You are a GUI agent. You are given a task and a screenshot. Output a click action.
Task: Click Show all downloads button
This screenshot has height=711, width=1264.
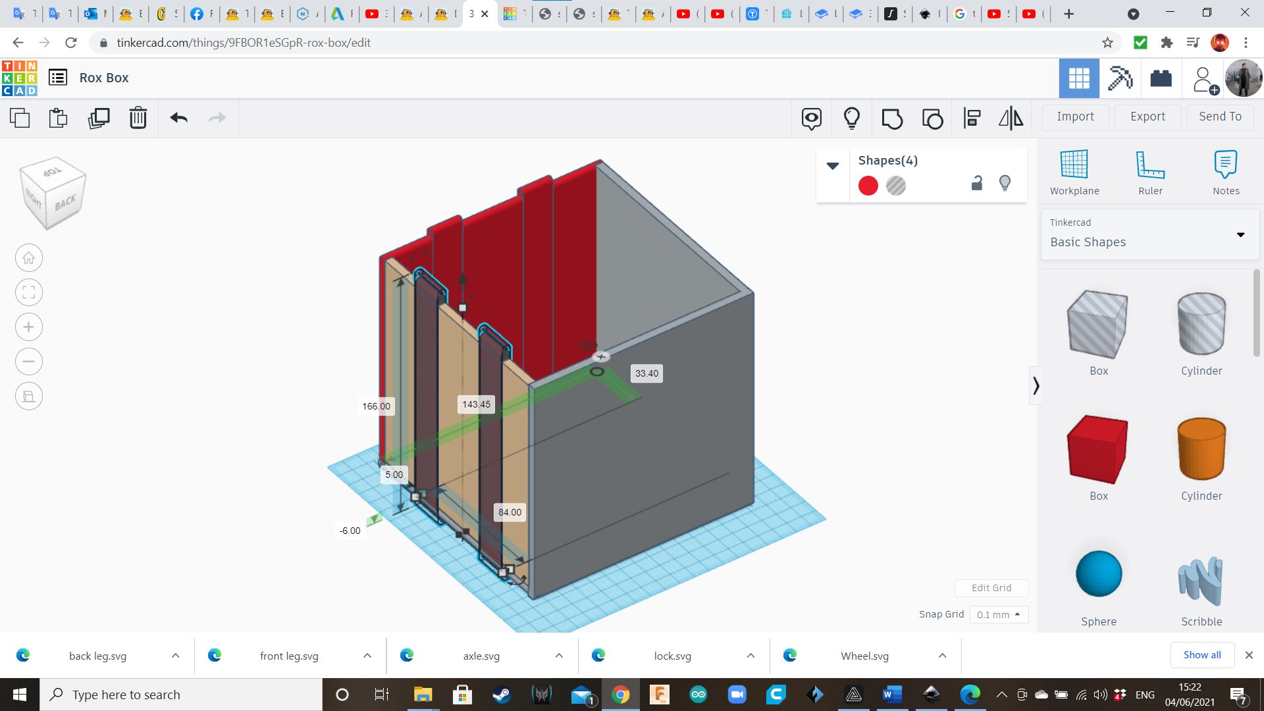(1201, 655)
